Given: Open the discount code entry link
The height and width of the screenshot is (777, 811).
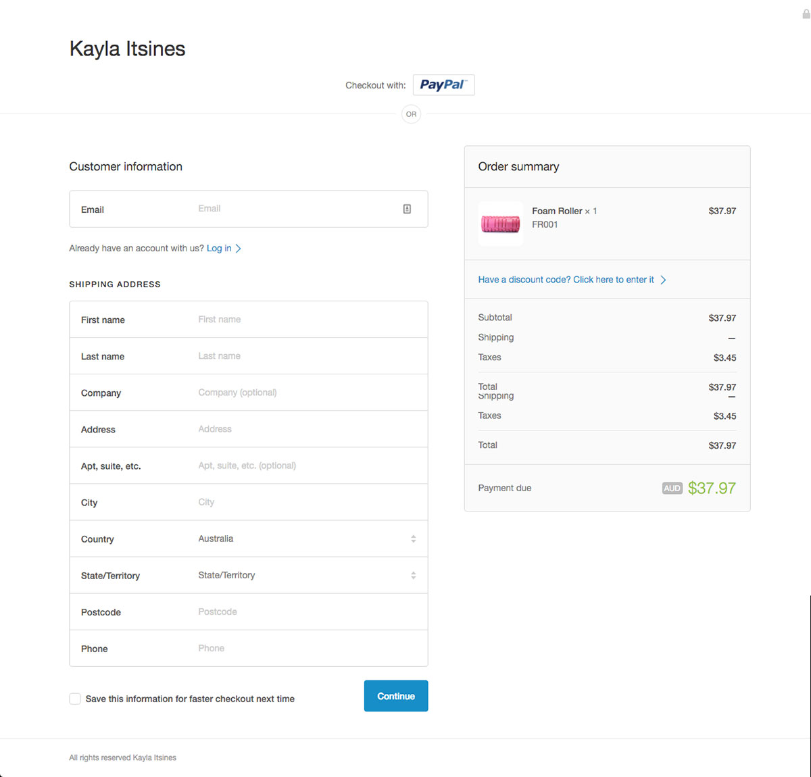Looking at the screenshot, I should pos(566,280).
